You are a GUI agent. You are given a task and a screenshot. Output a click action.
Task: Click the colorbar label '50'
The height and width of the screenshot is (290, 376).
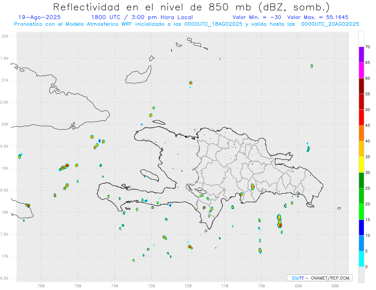[x=368, y=110]
